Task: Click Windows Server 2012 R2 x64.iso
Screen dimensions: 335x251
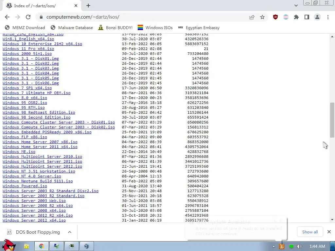Action: coord(38,216)
